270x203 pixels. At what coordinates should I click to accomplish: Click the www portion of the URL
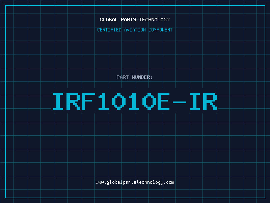click(x=99, y=182)
